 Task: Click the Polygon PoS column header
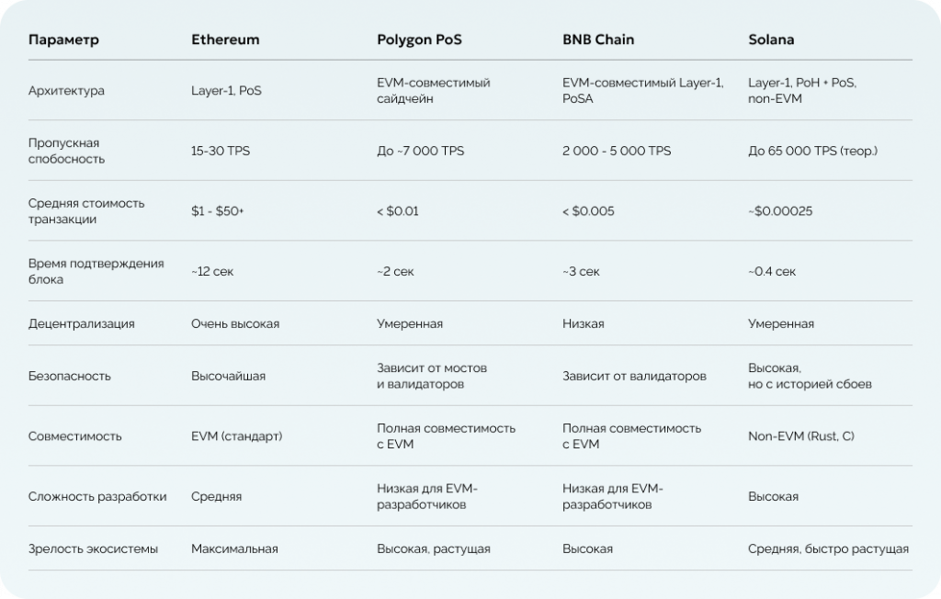click(419, 40)
